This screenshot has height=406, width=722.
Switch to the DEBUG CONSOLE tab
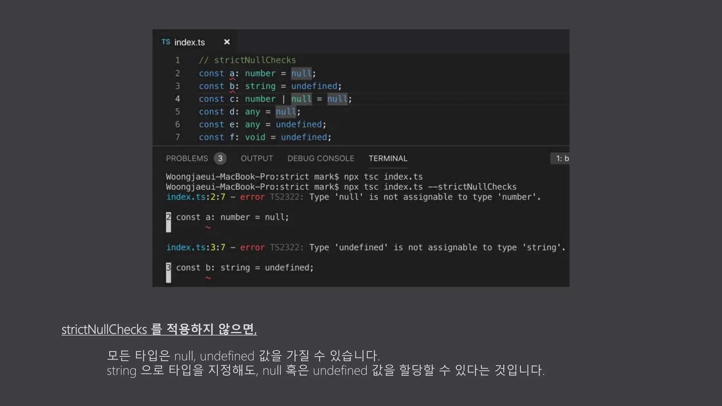click(x=320, y=159)
